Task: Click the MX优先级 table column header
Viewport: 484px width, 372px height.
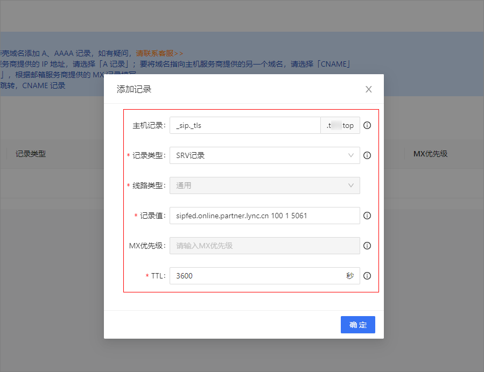Action: [x=430, y=154]
